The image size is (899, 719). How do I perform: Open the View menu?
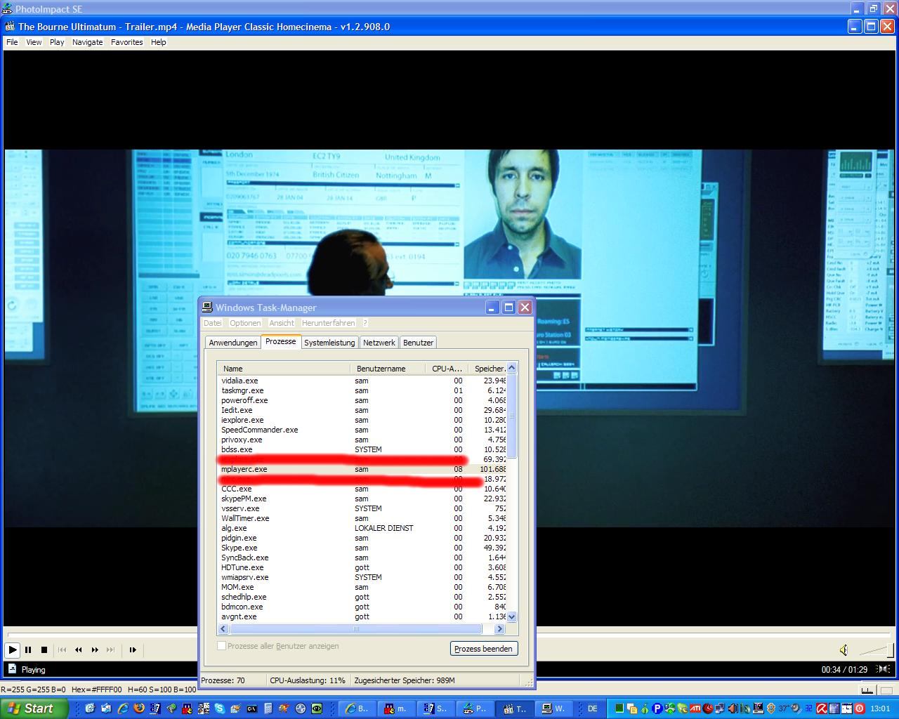pyautogui.click(x=34, y=42)
